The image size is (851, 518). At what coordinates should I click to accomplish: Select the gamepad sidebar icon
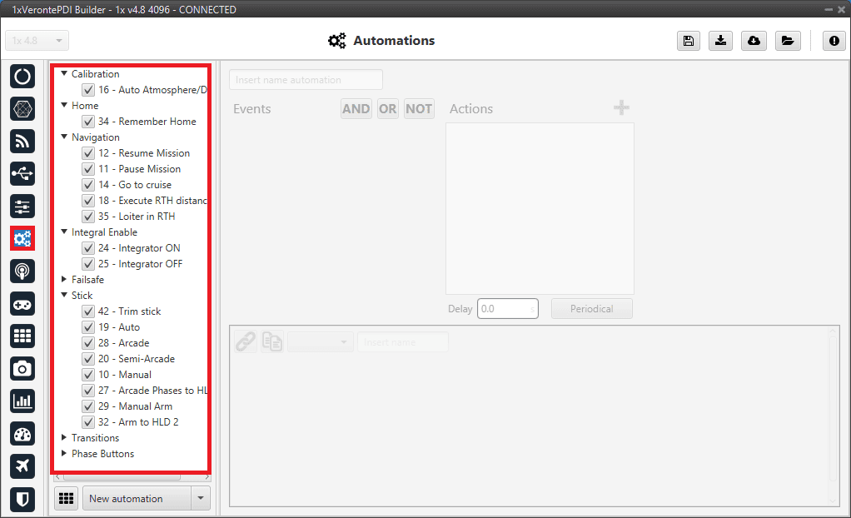coord(22,303)
